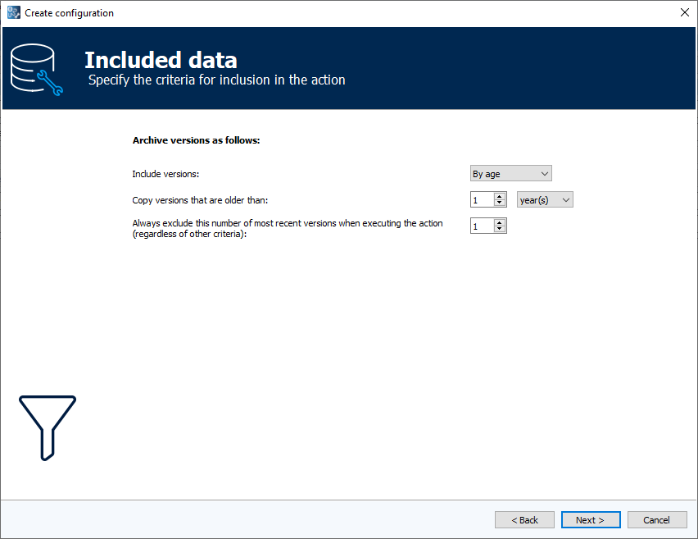This screenshot has height=539, width=698.
Task: Click the dropdown arrow beside year(s)
Action: (x=565, y=199)
